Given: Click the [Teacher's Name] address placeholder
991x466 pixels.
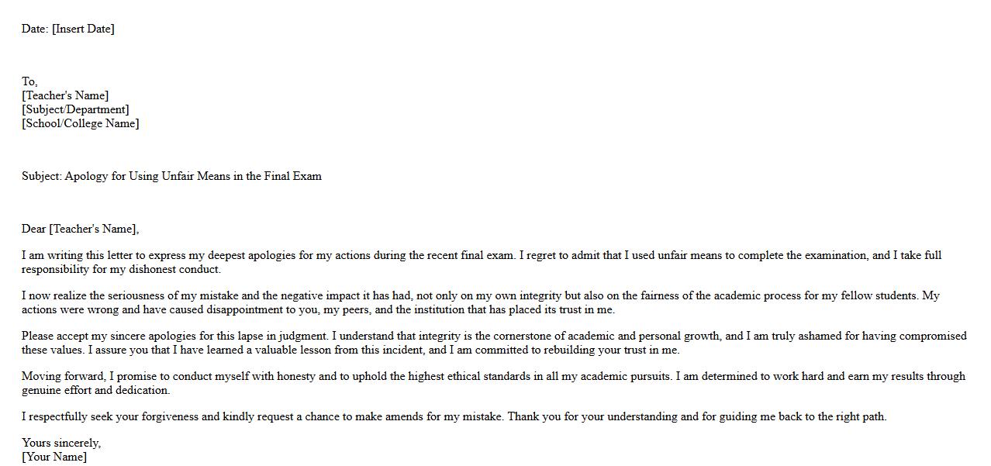Looking at the screenshot, I should pyautogui.click(x=65, y=95).
